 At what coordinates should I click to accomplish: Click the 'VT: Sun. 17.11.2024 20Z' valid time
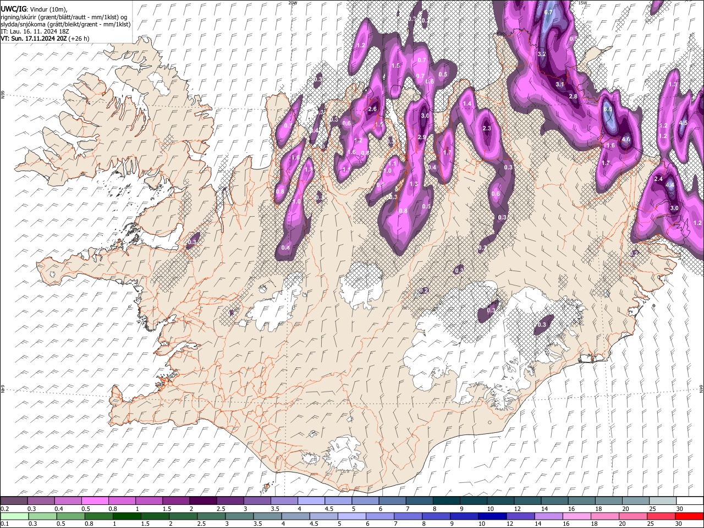(x=34, y=38)
